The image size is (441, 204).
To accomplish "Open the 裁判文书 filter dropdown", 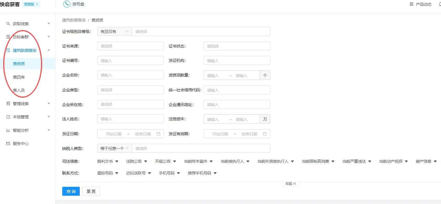I will click(108, 161).
